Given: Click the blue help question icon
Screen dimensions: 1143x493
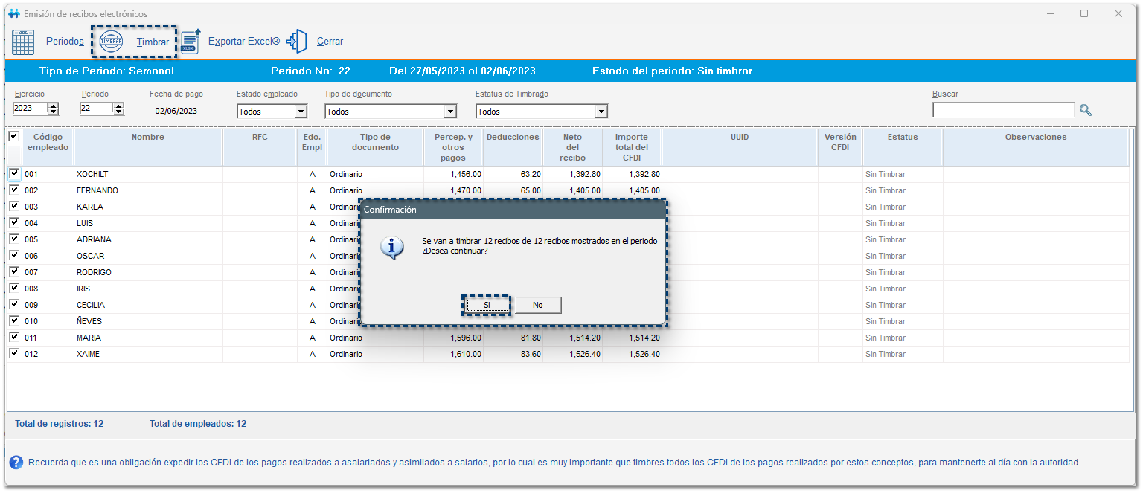Looking at the screenshot, I should pos(16,463).
